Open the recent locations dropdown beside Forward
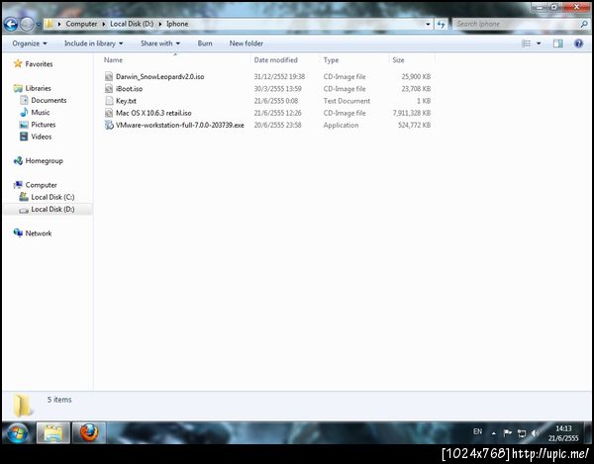 [x=39, y=25]
